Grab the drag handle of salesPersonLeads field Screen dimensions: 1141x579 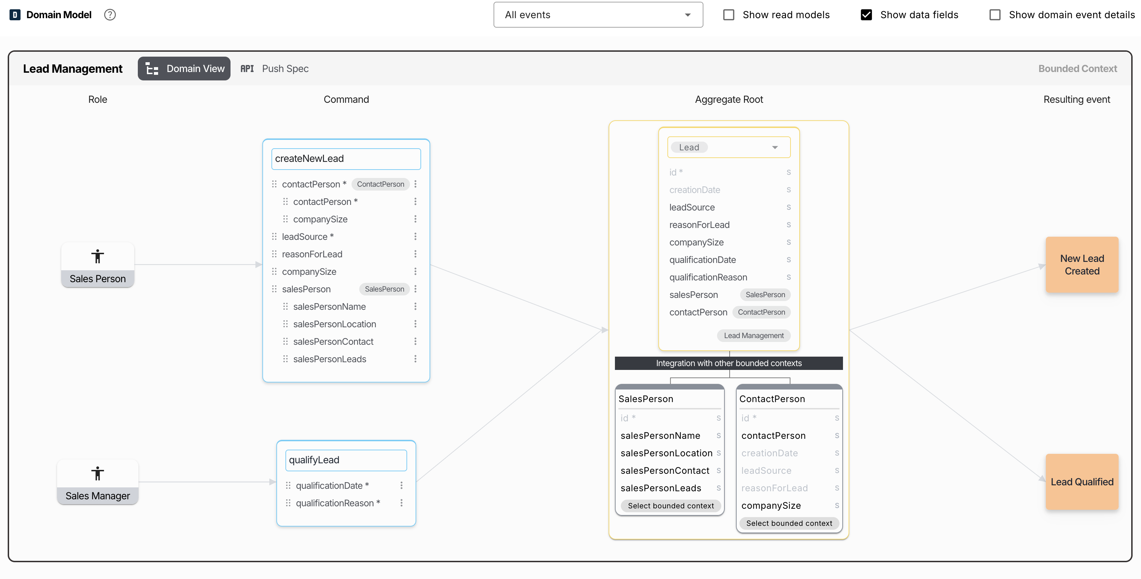(286, 359)
